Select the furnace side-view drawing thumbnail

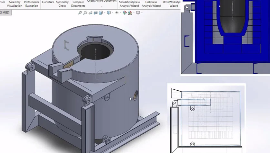[206, 118]
